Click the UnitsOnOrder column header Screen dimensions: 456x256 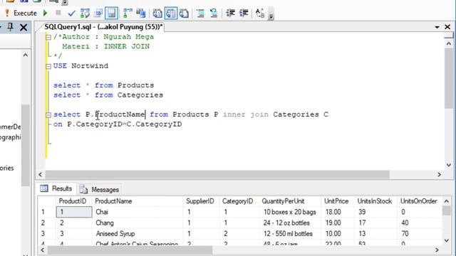(419, 201)
